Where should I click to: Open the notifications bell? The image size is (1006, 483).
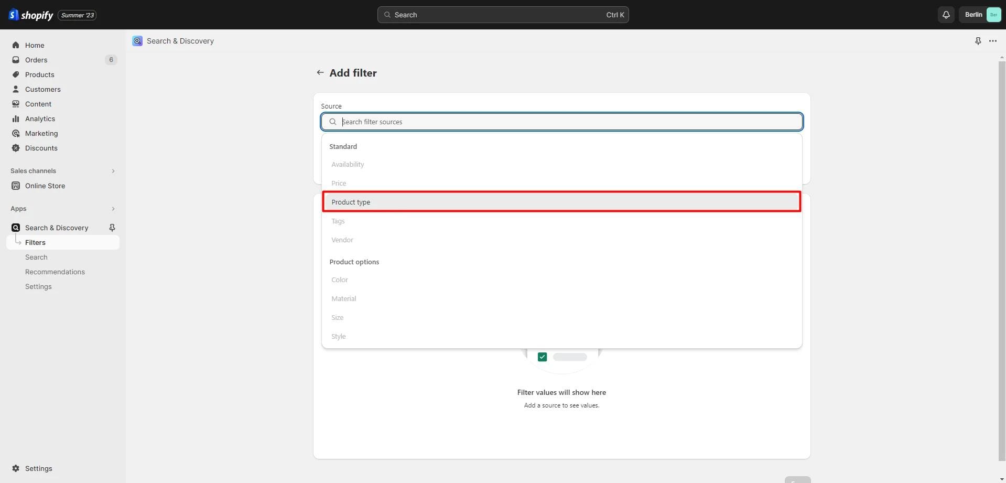click(946, 15)
